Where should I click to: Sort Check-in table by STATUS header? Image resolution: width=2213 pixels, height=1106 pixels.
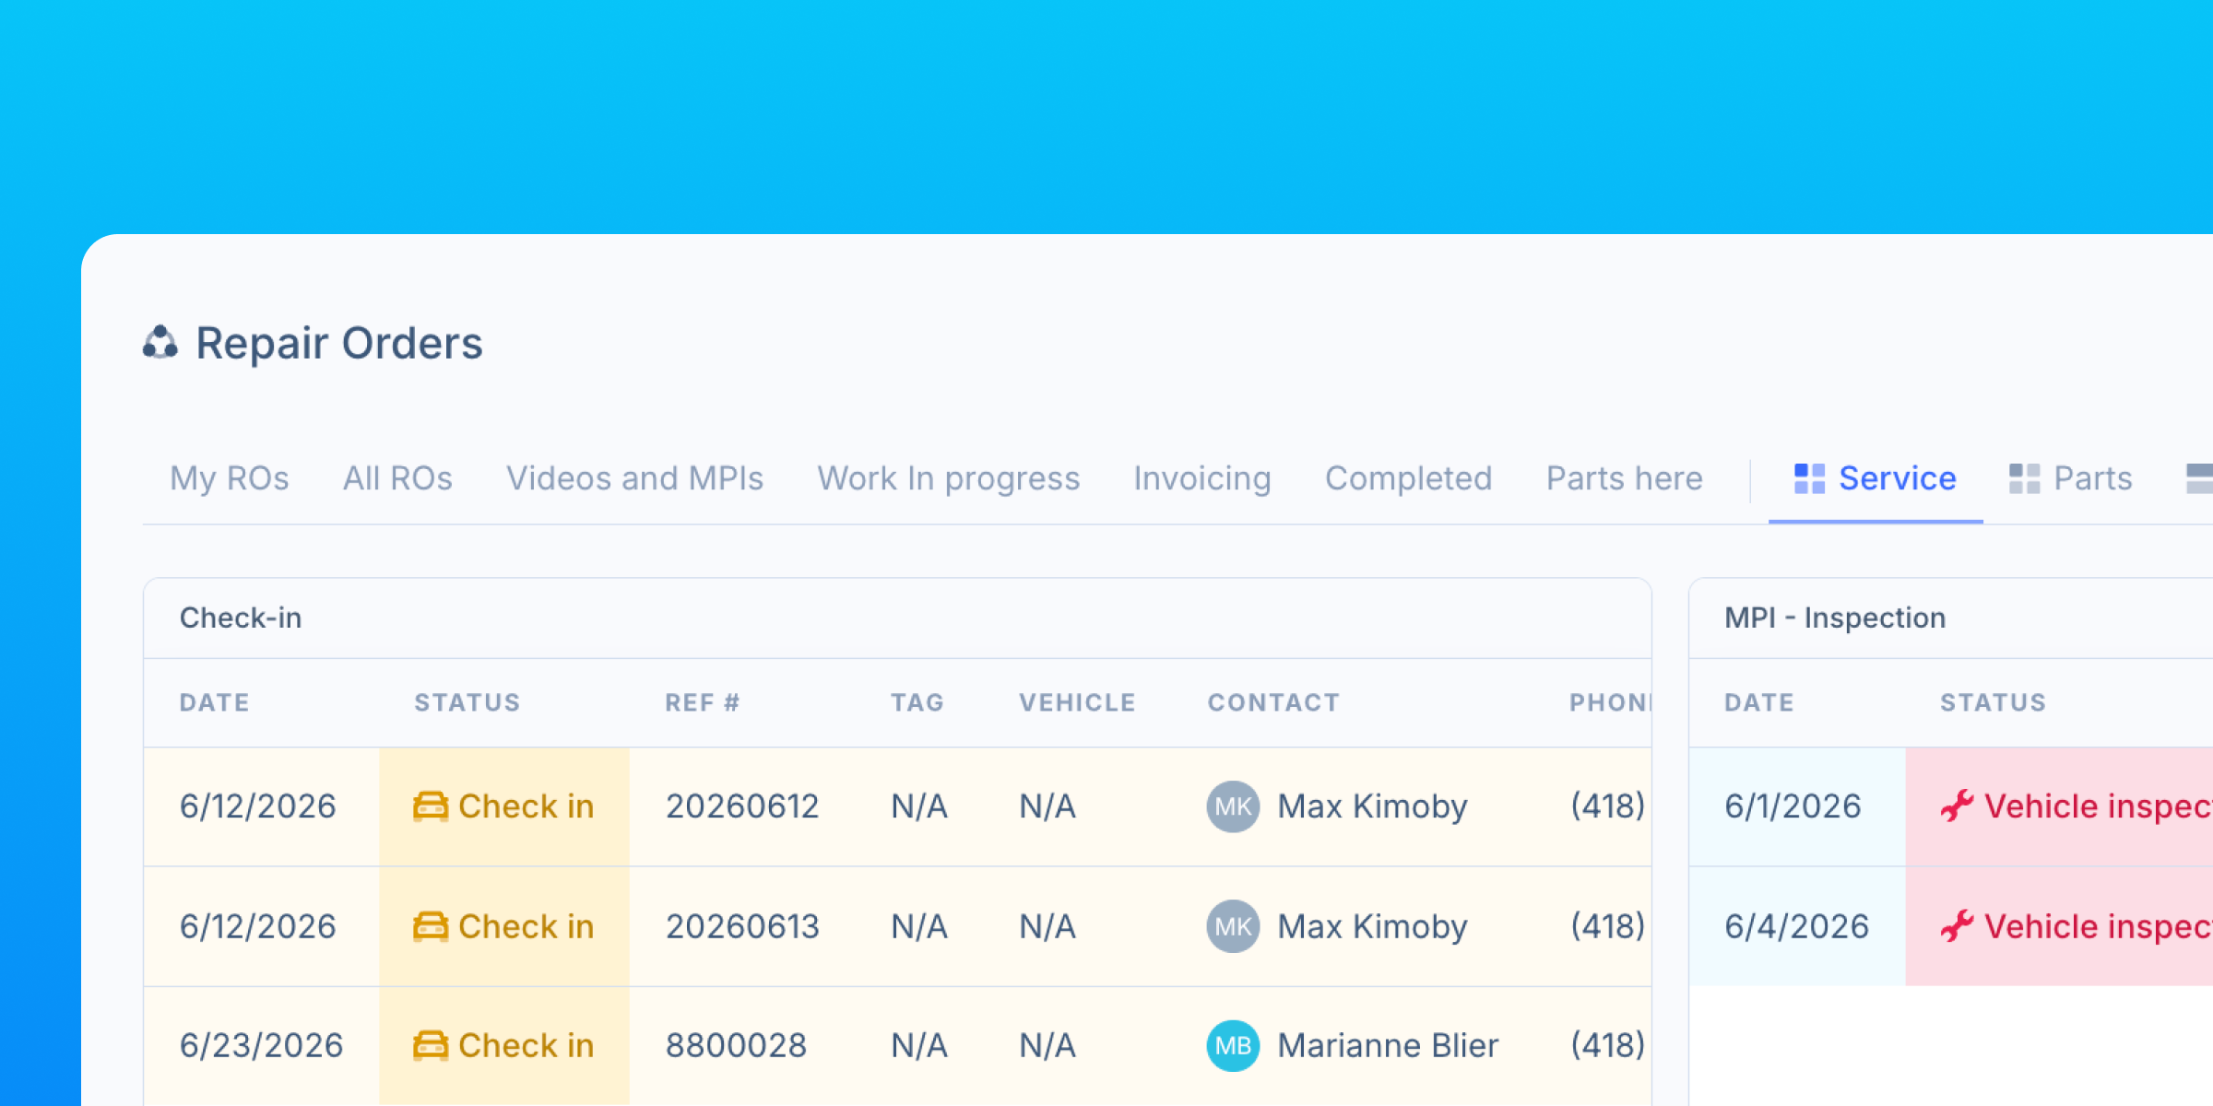(467, 702)
